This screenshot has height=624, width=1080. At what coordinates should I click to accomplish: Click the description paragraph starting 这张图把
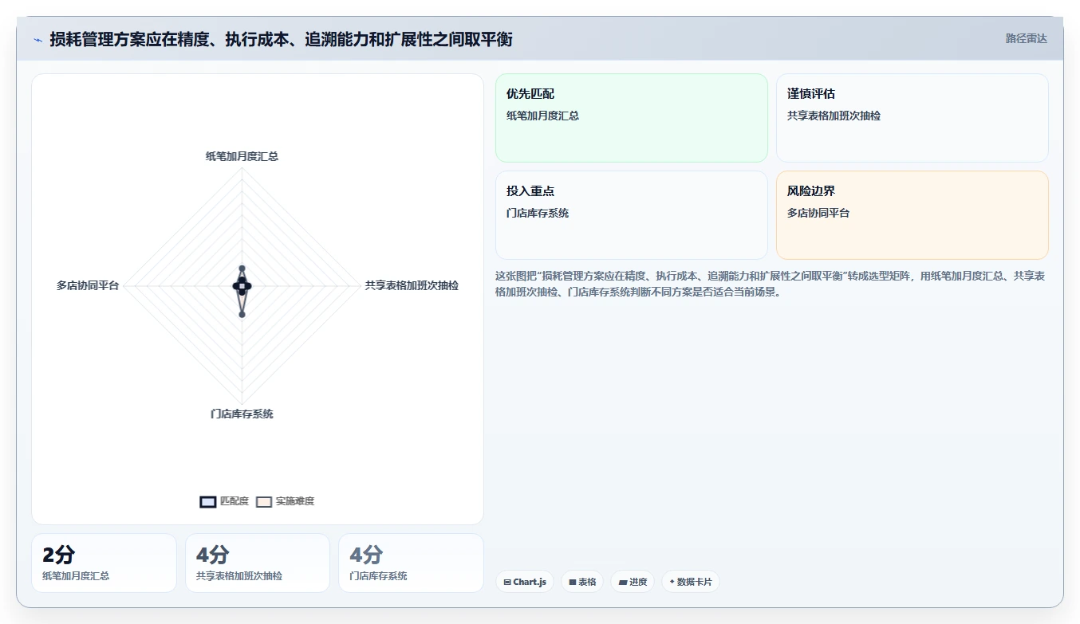[x=771, y=284]
